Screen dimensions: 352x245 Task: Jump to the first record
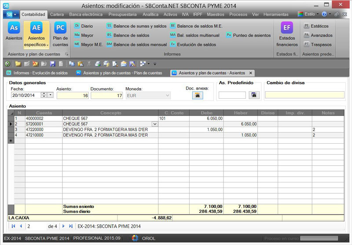pos(13,226)
